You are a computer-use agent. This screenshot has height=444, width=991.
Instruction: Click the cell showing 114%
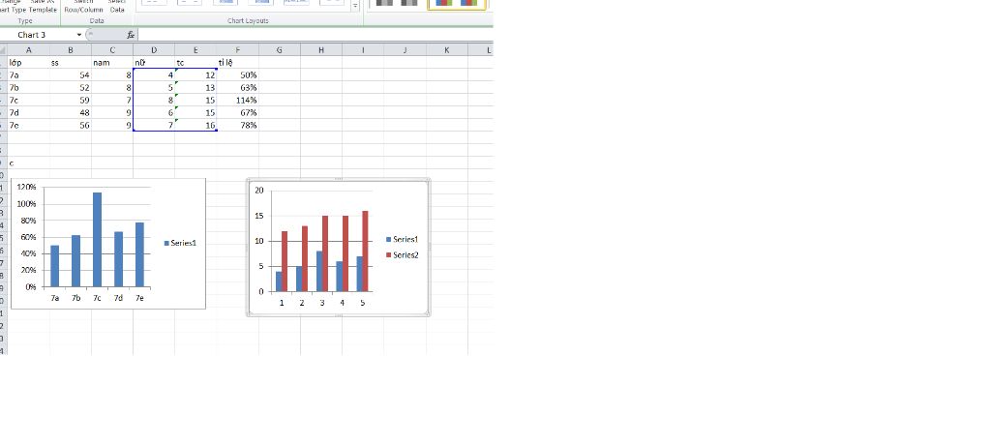click(x=237, y=101)
